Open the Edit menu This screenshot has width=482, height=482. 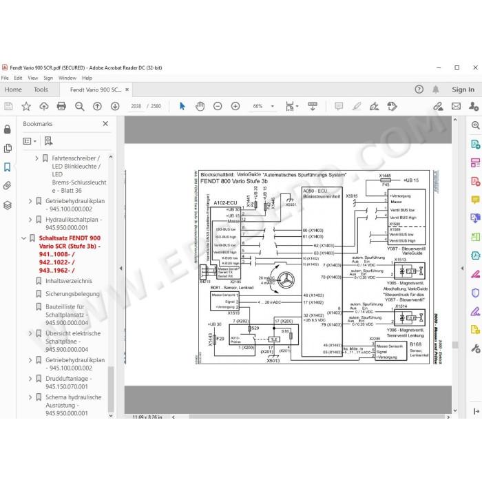[x=18, y=78]
